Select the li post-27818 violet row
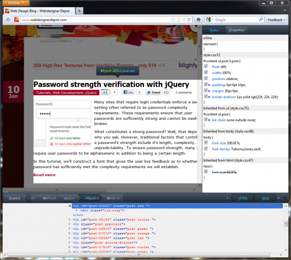Image resolution: width=291 pixels, height=260 pixels. click(114, 247)
